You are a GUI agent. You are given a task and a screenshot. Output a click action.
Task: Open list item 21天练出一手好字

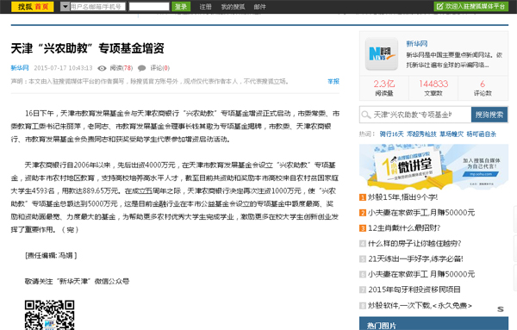point(416,258)
